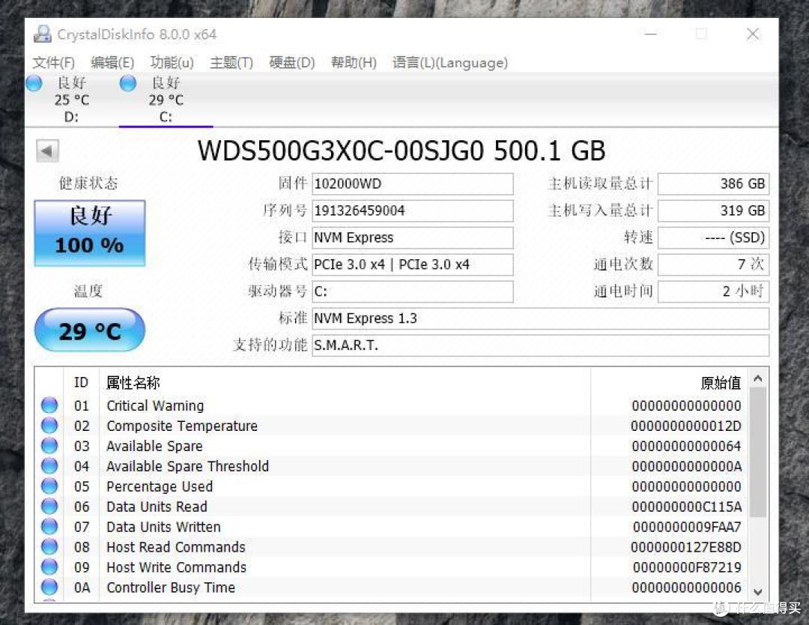Click status orb for Data Units Read row

(49, 507)
